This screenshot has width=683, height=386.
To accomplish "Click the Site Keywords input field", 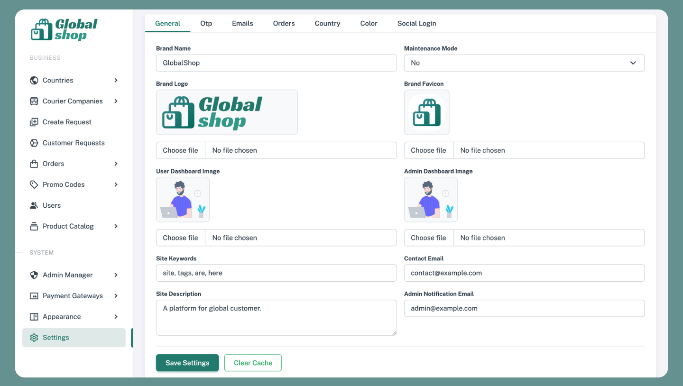I will 276,273.
